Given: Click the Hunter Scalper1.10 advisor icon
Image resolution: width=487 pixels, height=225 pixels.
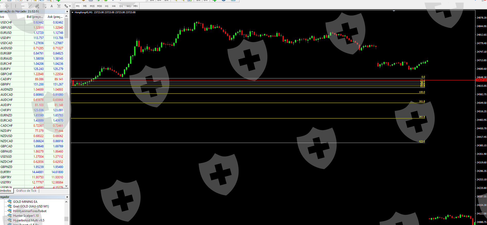Looking at the screenshot, I should (10, 215).
